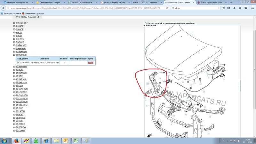The width and height of the screenshot is (256, 144).
Task: Open the 18 CLIP part link
Action: pyautogui.click(x=19, y=86)
